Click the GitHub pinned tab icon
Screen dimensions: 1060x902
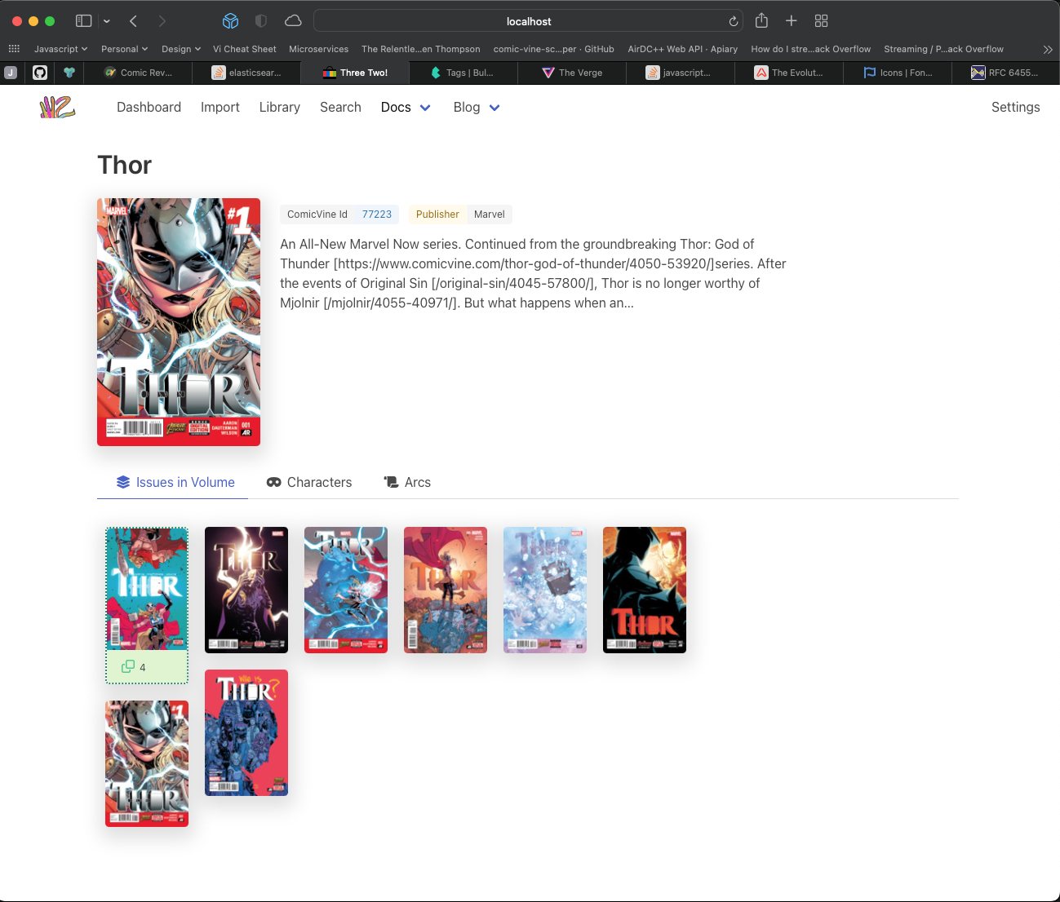40,73
